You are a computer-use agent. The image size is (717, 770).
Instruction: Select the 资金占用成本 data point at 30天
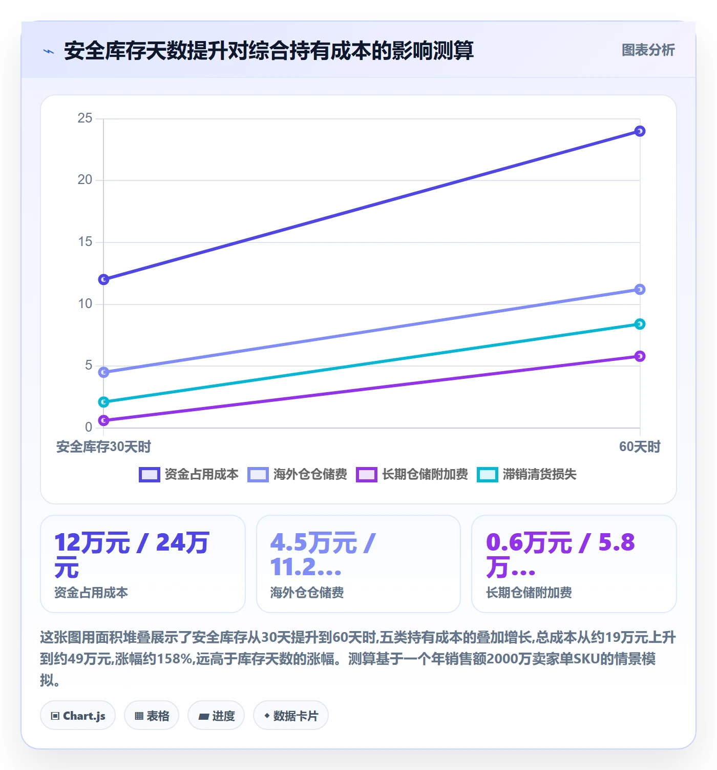tap(103, 279)
